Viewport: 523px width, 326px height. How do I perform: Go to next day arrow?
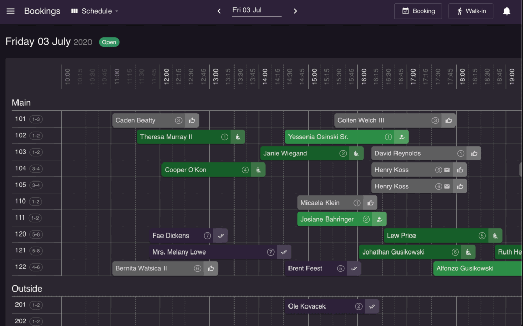[x=295, y=11]
